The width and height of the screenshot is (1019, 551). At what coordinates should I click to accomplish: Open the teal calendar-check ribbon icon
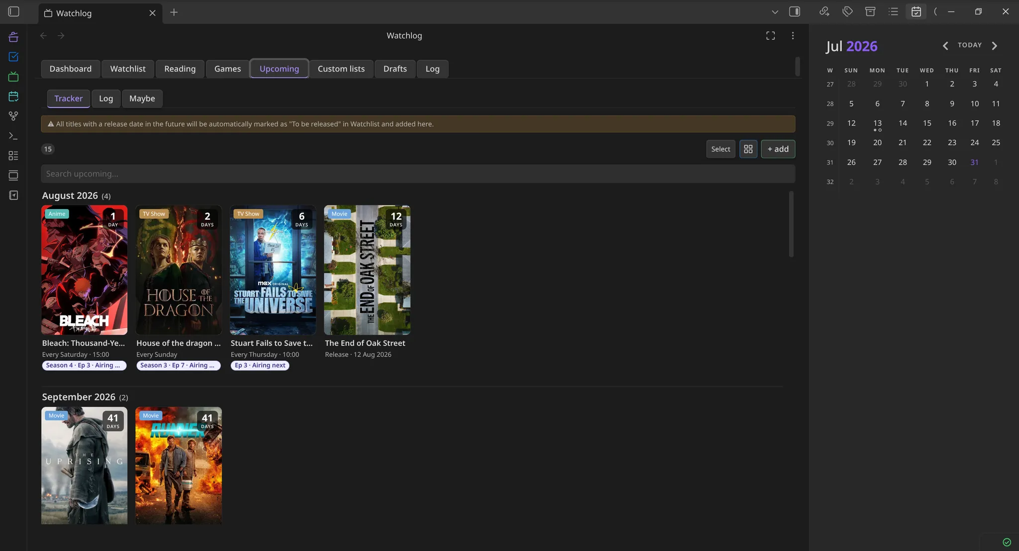(x=13, y=96)
